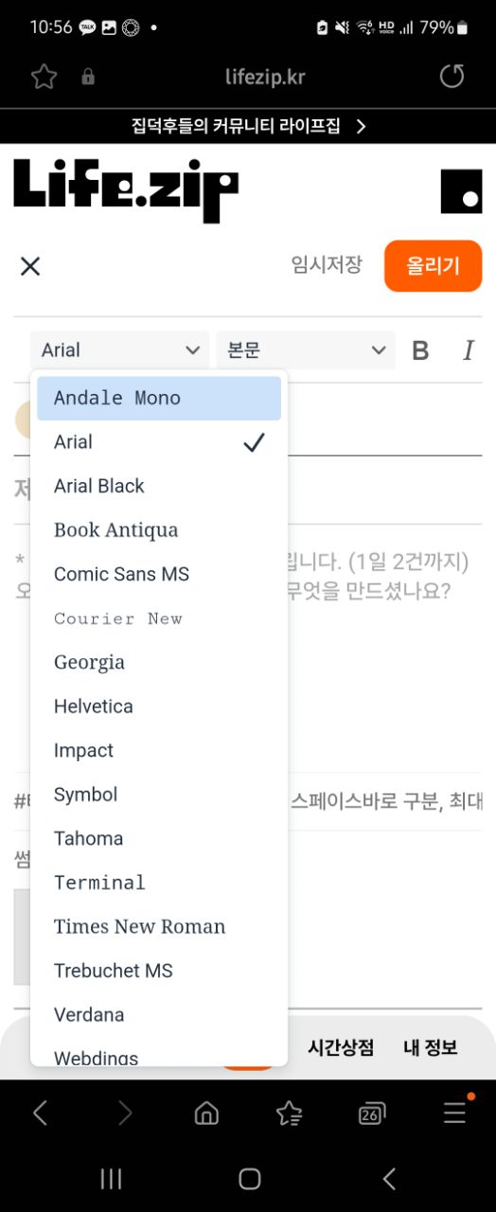The width and height of the screenshot is (496, 1212).
Task: Open the 본문 paragraph style dropdown
Action: (x=306, y=350)
